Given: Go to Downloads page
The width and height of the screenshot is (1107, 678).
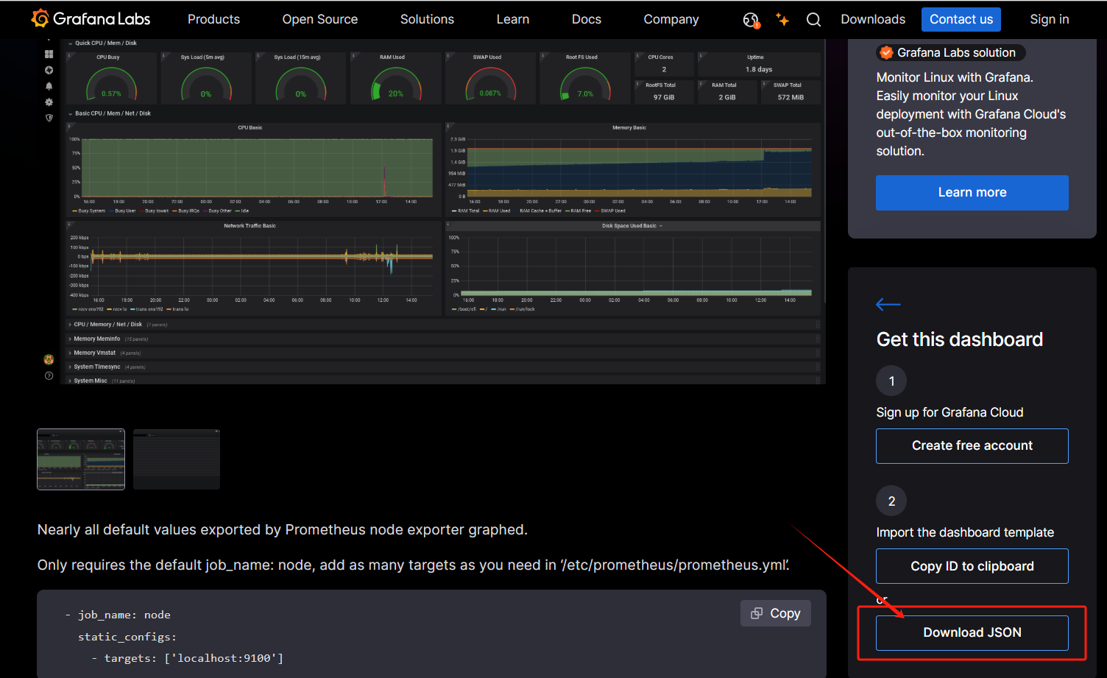Looking at the screenshot, I should [873, 19].
